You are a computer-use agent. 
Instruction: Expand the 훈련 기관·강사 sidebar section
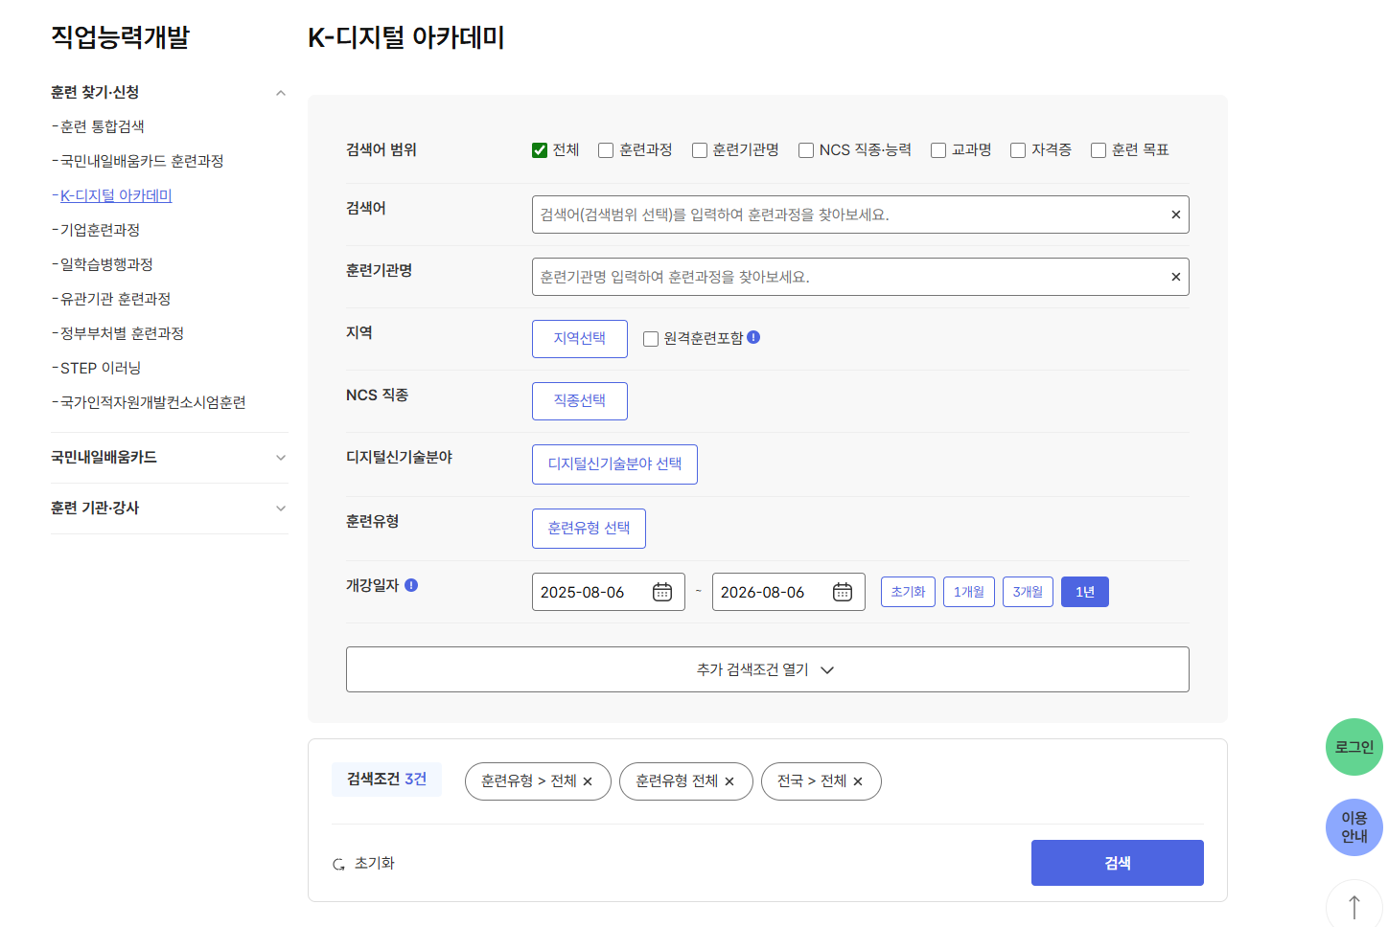(x=281, y=509)
